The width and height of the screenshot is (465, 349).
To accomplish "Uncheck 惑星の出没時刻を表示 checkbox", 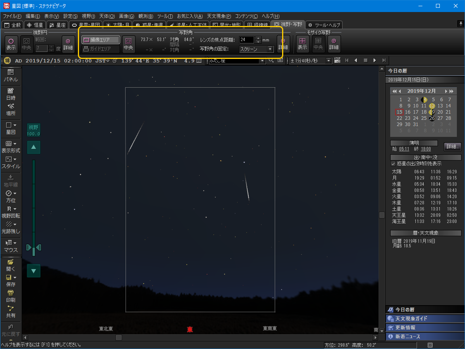I will pos(393,164).
